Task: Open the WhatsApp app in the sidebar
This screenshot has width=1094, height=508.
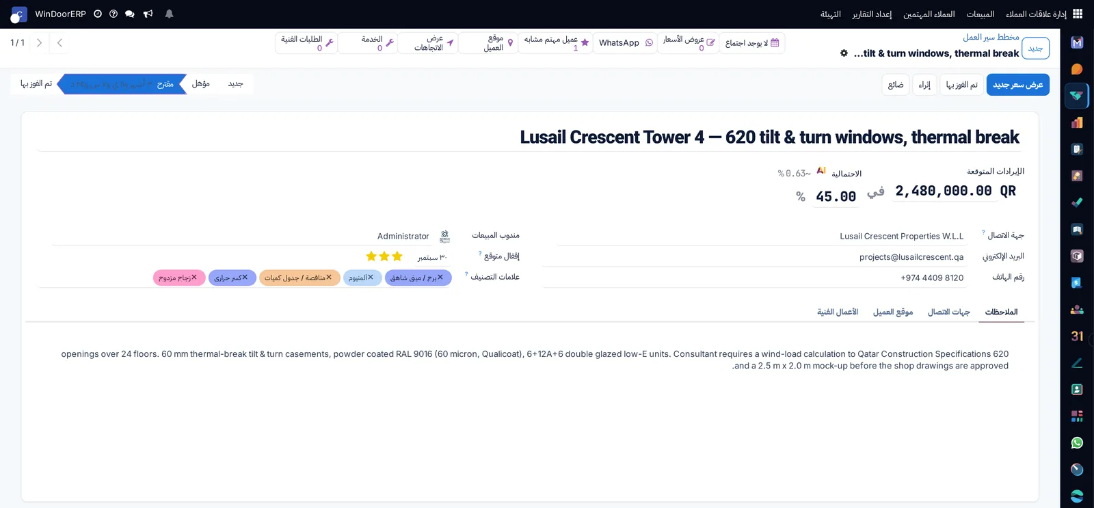Action: point(1077,443)
